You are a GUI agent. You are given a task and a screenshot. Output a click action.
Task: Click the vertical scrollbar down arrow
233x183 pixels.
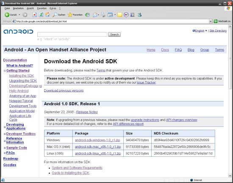point(230,175)
